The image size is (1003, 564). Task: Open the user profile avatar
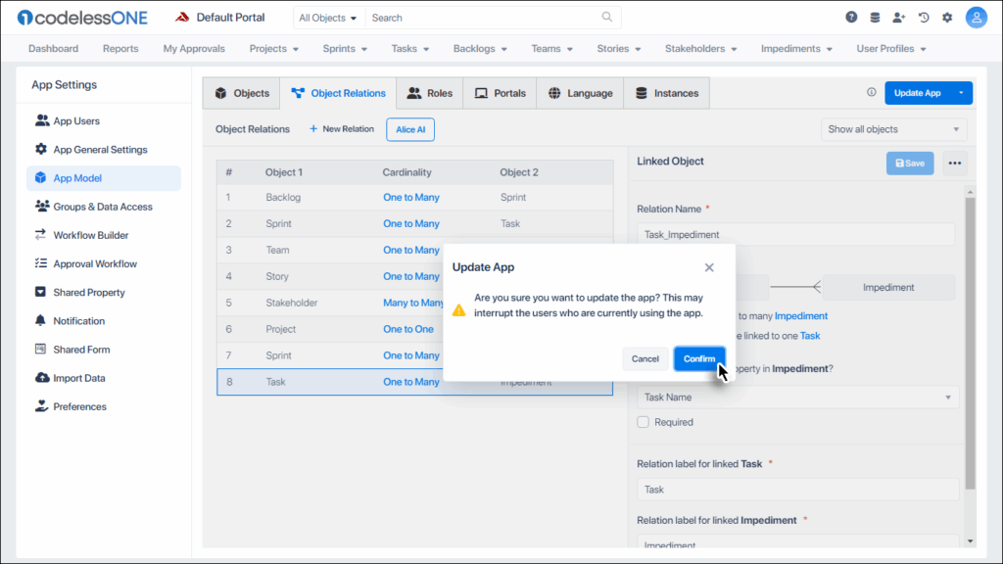[976, 18]
